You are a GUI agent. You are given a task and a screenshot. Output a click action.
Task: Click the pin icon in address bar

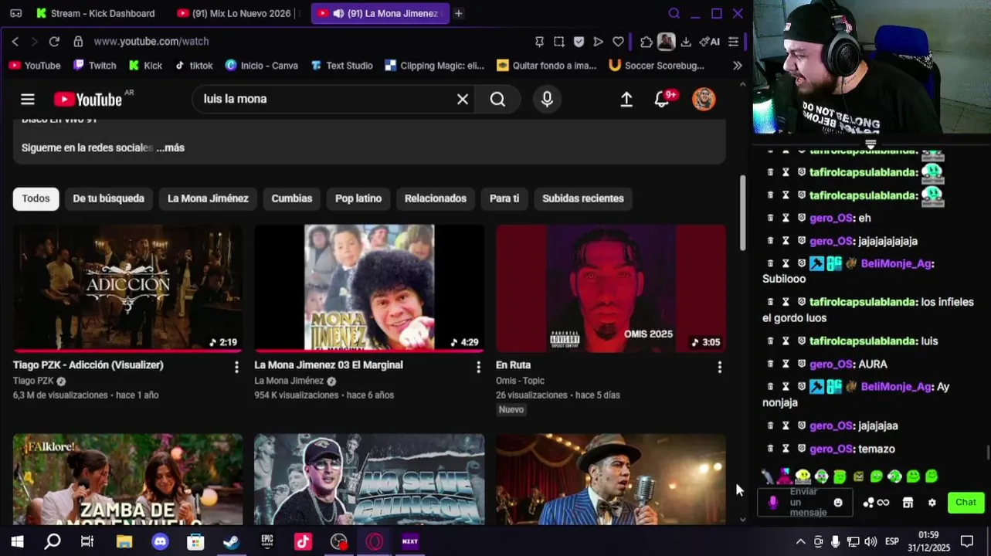[x=539, y=41]
